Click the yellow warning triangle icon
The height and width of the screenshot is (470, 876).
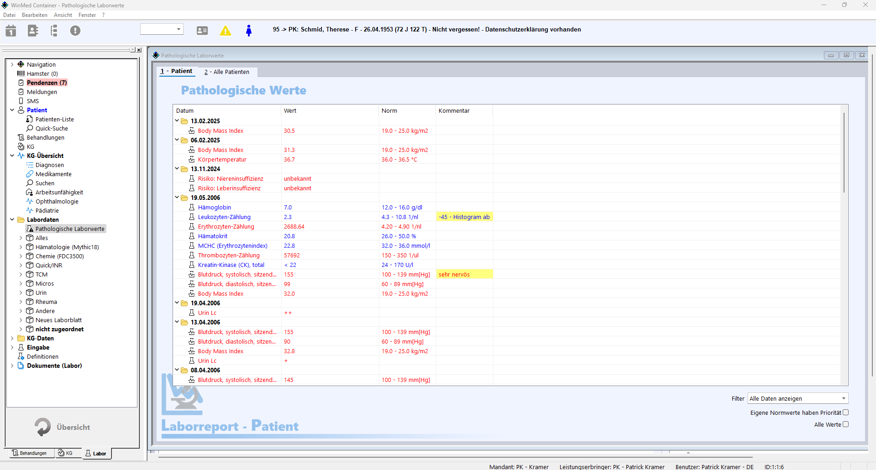[226, 31]
